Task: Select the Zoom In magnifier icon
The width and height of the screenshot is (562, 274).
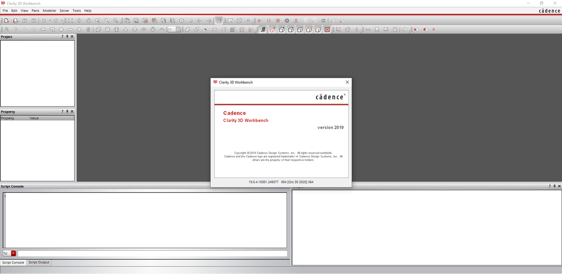Action: (x=97, y=21)
